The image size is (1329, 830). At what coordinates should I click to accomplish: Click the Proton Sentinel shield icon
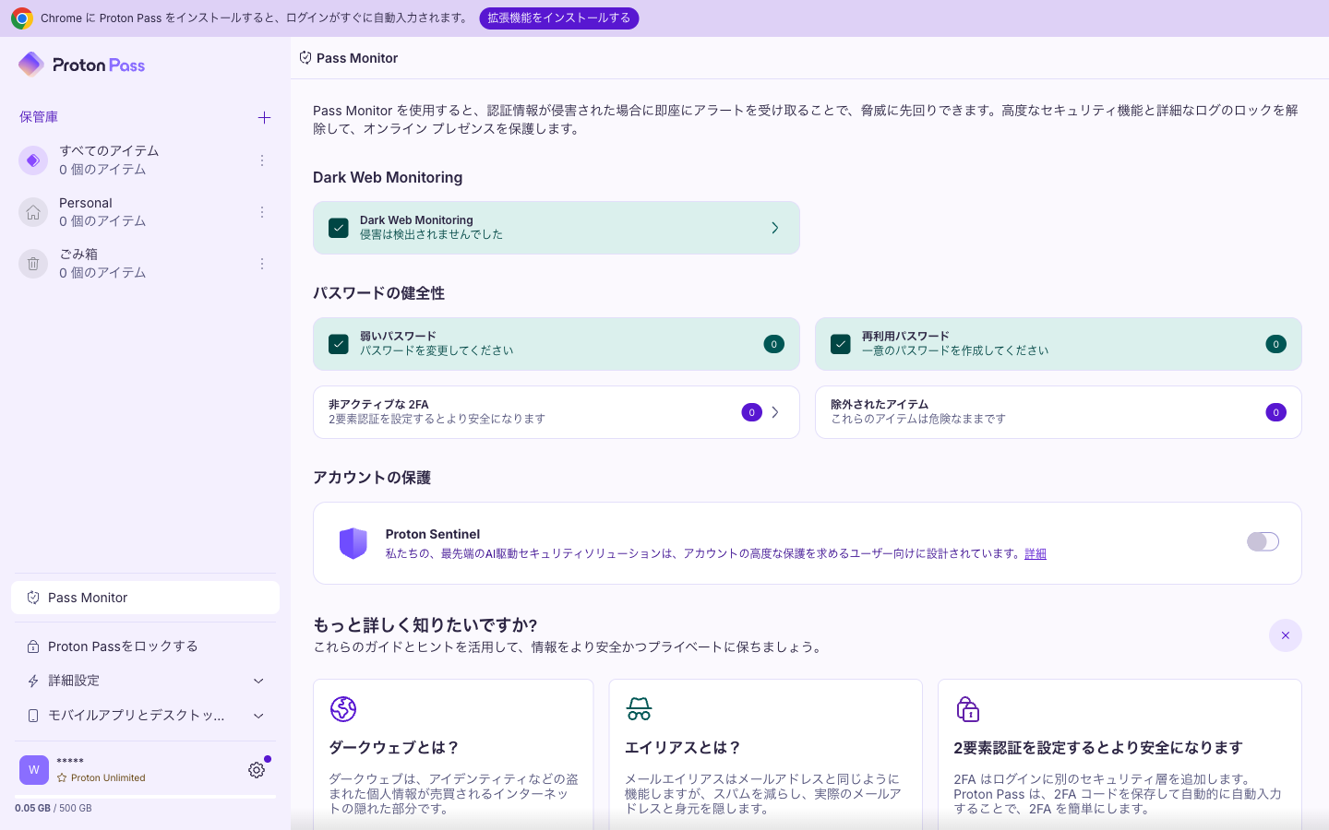[x=353, y=543]
